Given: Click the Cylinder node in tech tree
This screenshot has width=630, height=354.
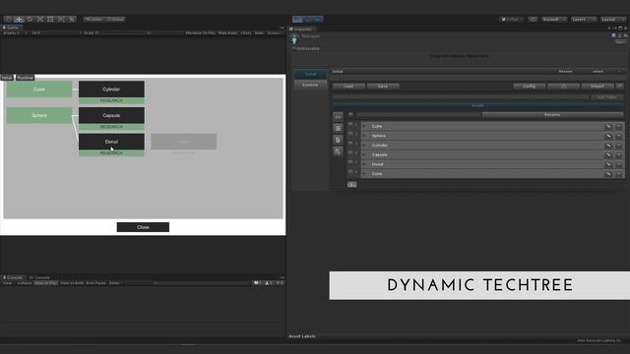Looking at the screenshot, I should 111,89.
